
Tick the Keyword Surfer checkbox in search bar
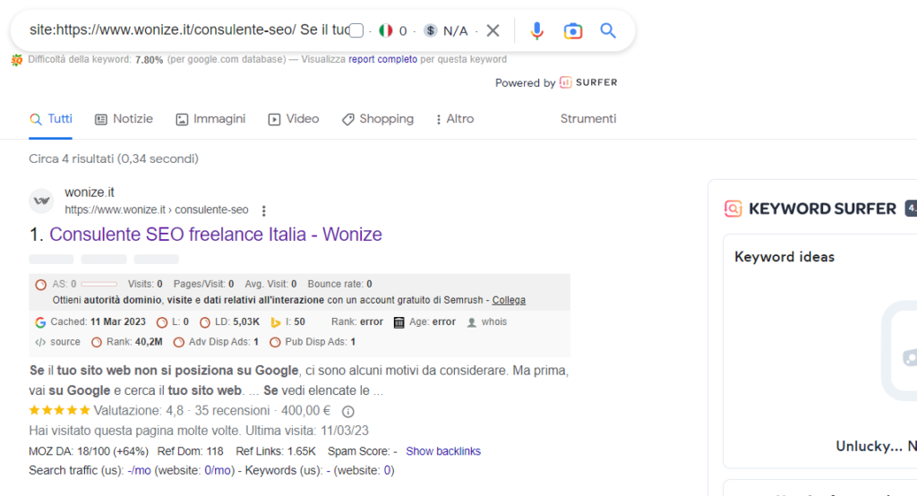356,30
